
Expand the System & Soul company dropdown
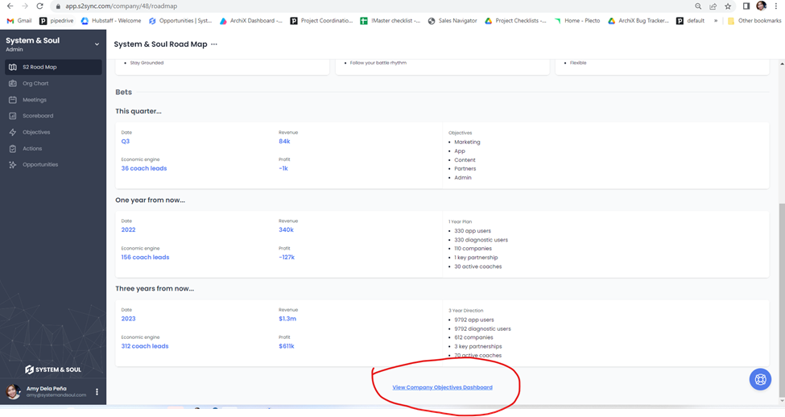point(97,44)
